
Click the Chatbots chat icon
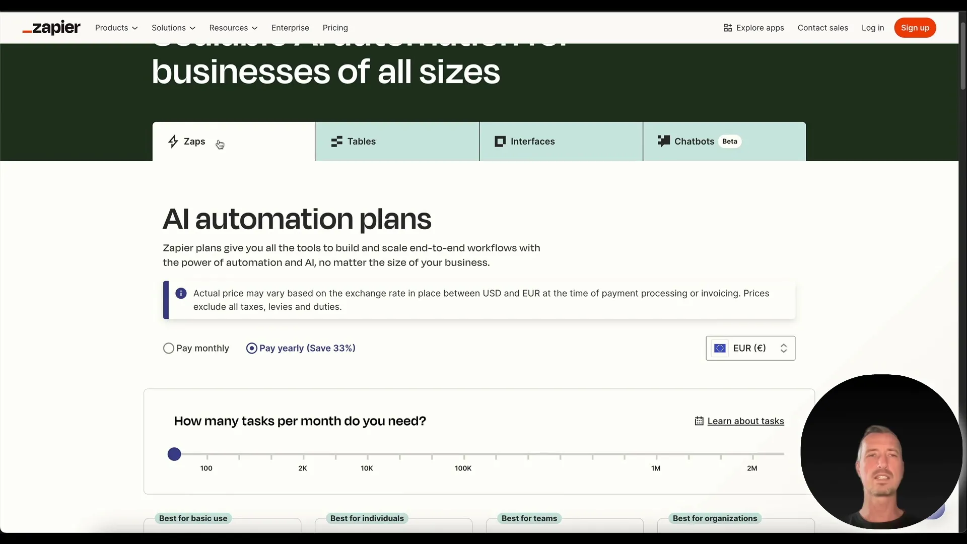[x=664, y=141]
